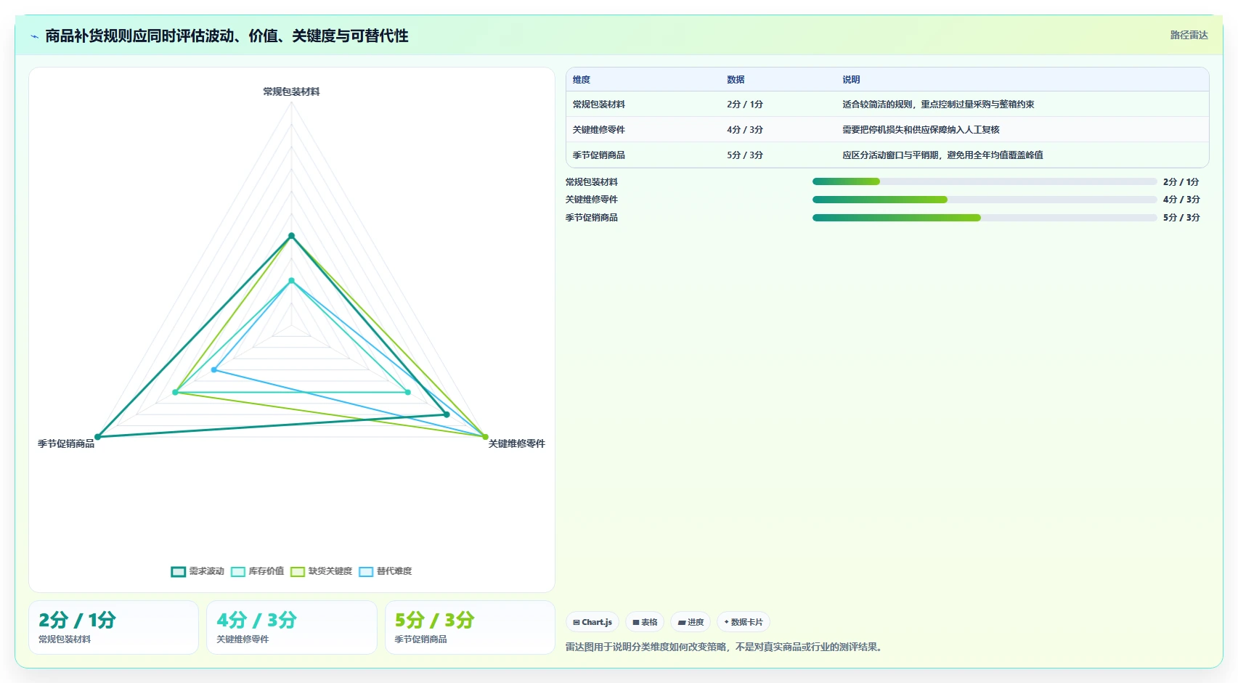Click the description starting with 应区分活动窗口
The height and width of the screenshot is (683, 1238).
pyautogui.click(x=942, y=155)
